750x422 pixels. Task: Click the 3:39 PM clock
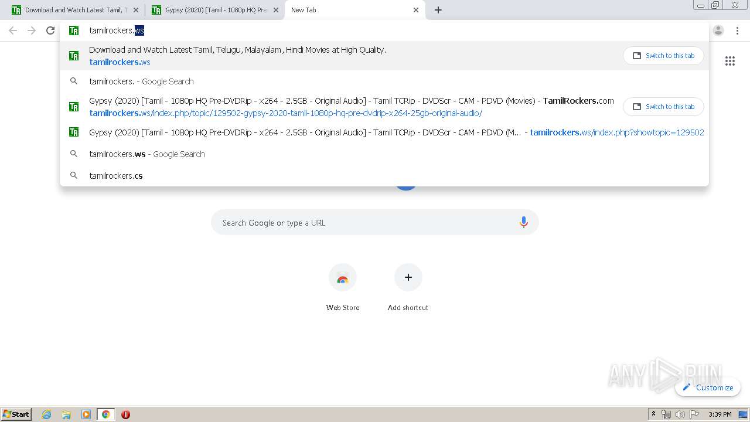[x=720, y=414]
